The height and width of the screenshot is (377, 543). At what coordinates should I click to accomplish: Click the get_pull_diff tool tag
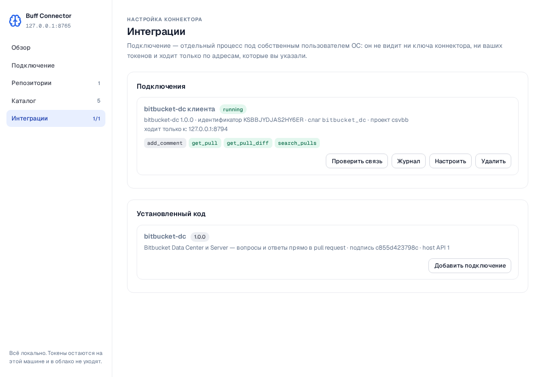pos(248,143)
